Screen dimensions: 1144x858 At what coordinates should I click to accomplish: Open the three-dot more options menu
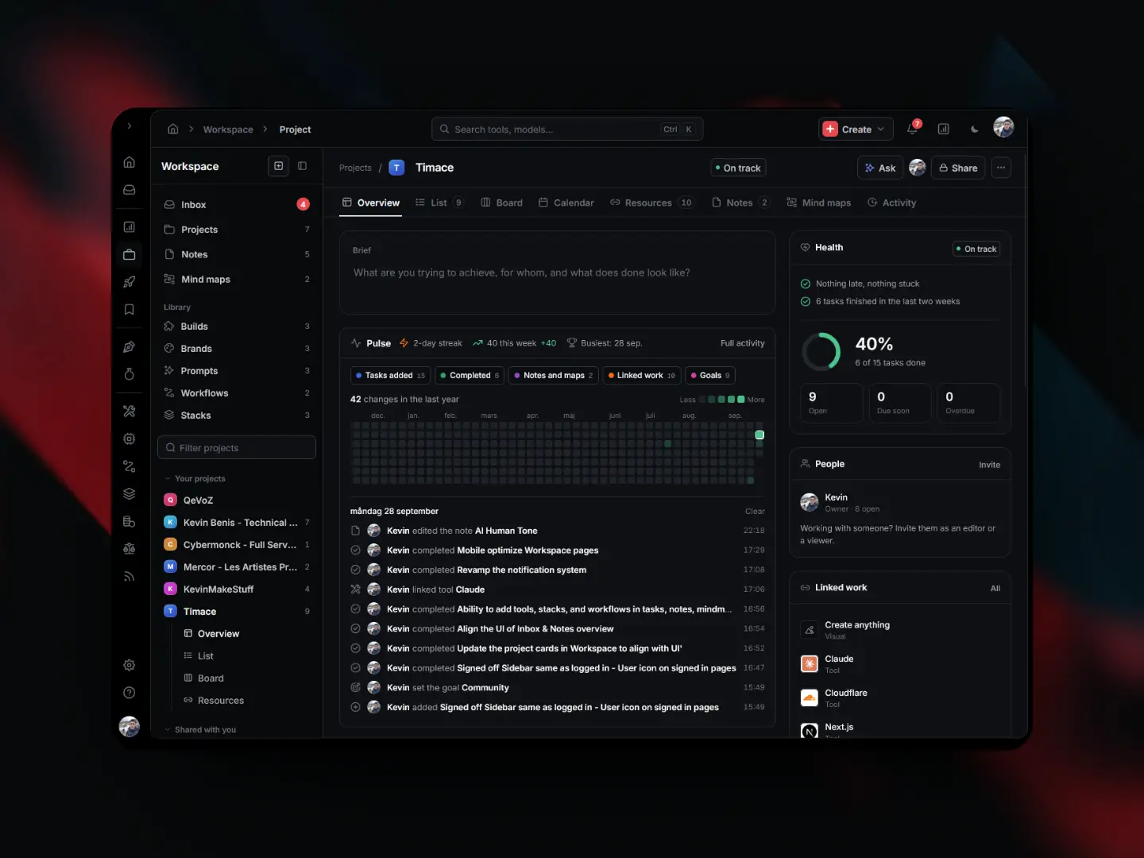click(x=1001, y=168)
